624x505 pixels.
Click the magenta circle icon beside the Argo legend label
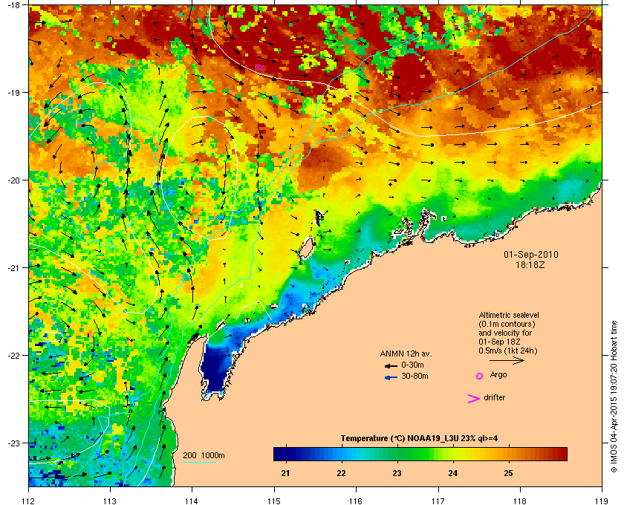[x=480, y=376]
